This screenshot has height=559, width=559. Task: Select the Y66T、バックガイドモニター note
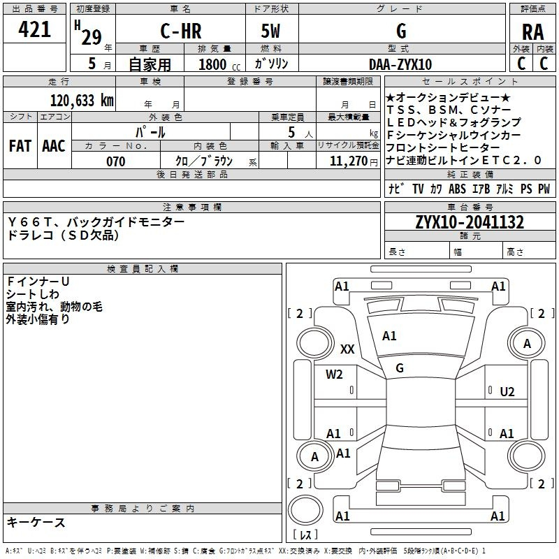(x=96, y=222)
